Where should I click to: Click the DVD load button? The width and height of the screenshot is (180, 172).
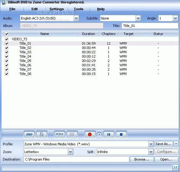(29, 135)
